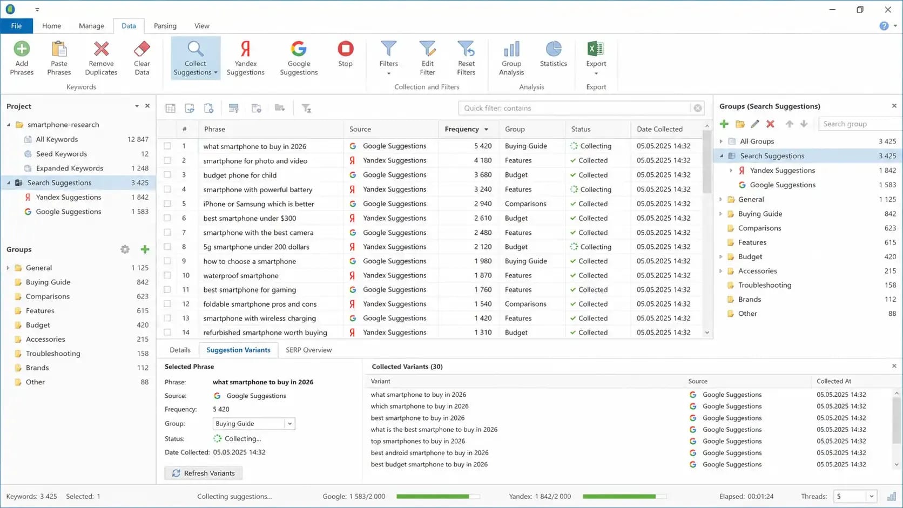Viewport: 903px width, 508px height.
Task: Open the Parsing ribbon tab
Action: tap(165, 26)
